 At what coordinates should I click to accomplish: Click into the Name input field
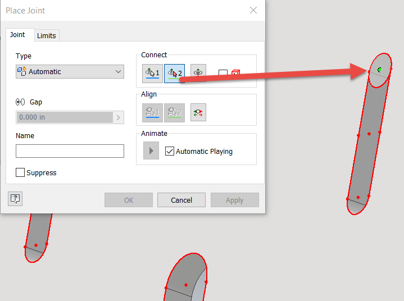(x=70, y=151)
